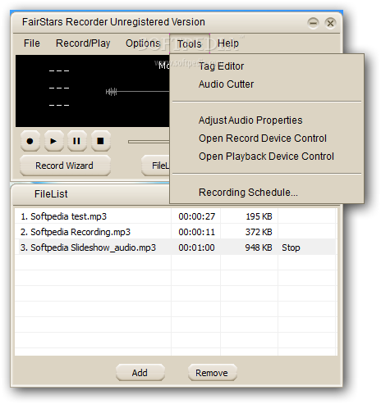Viewport: 381px width, 404px height.
Task: Click the Play button
Action: point(53,141)
